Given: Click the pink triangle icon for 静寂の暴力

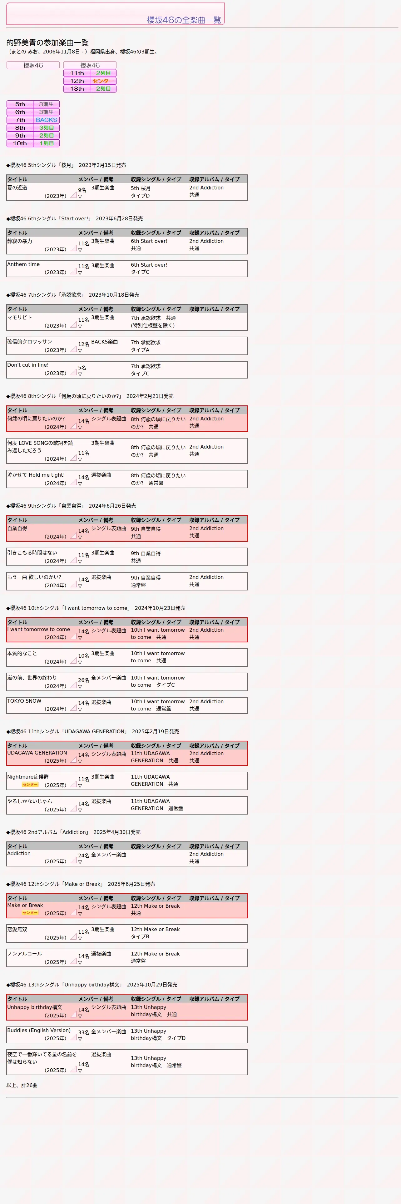Looking at the screenshot, I should click(73, 248).
